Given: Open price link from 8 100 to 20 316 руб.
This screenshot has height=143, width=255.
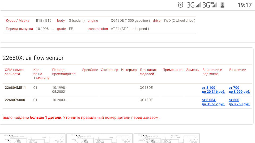Looking at the screenshot, I should pyautogui.click(x=213, y=90).
